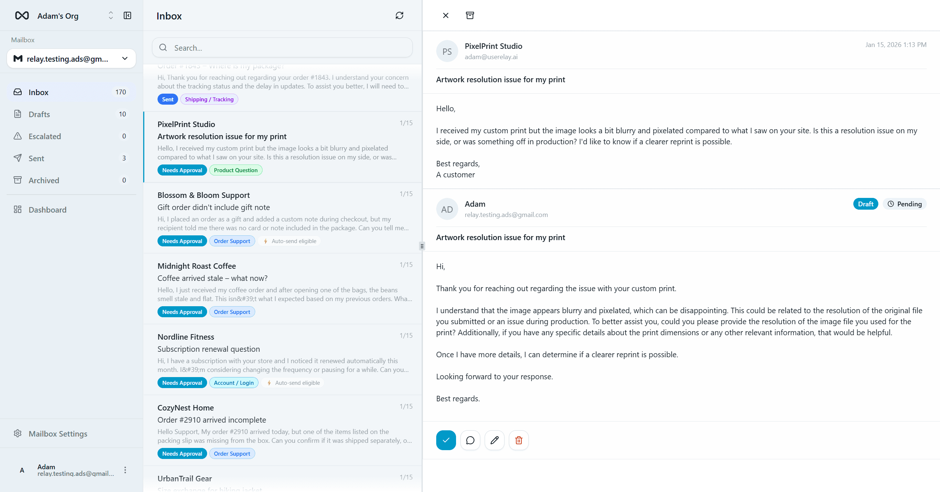Screen dimensions: 940x492
Task: Switch to the Escalated folder
Action: click(x=44, y=136)
